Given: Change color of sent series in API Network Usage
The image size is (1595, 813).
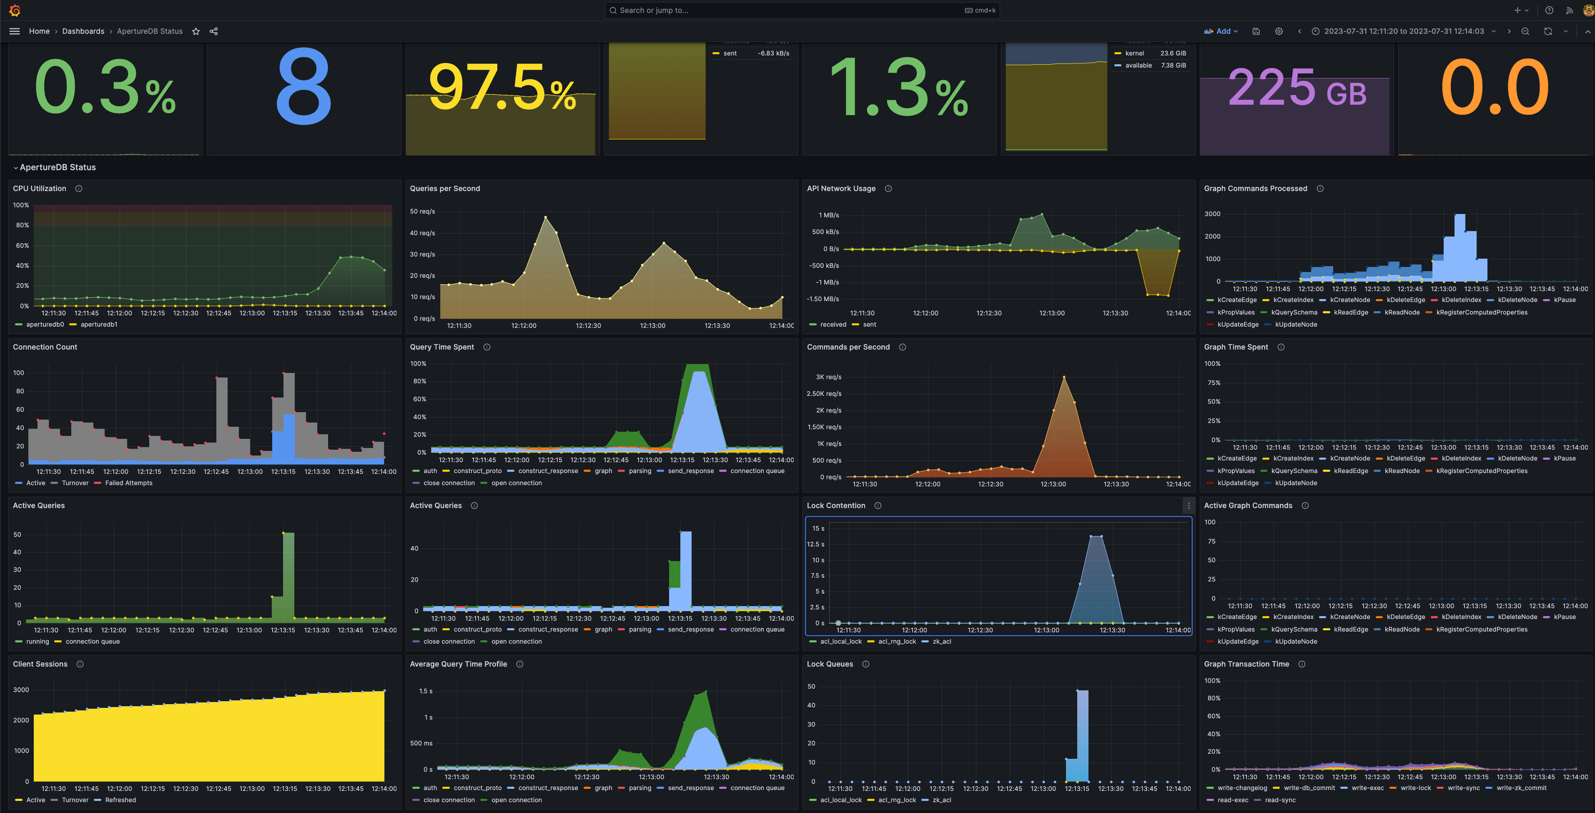Looking at the screenshot, I should (x=855, y=325).
